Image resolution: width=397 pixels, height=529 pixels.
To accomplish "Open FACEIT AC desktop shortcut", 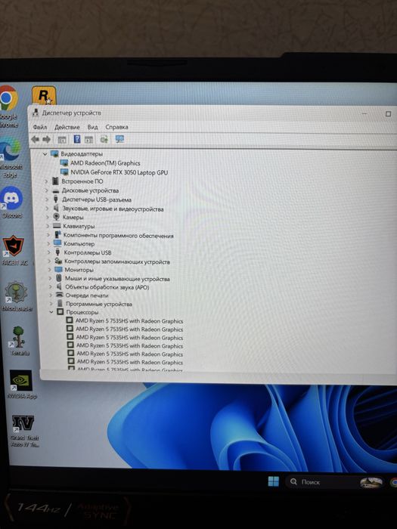I will point(14,251).
